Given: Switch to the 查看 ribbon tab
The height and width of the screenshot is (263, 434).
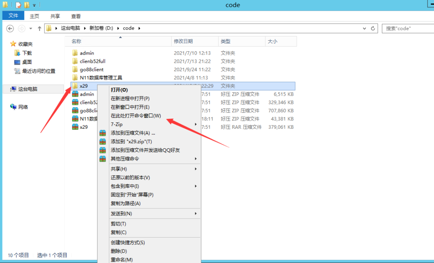Looking at the screenshot, I should click(75, 16).
